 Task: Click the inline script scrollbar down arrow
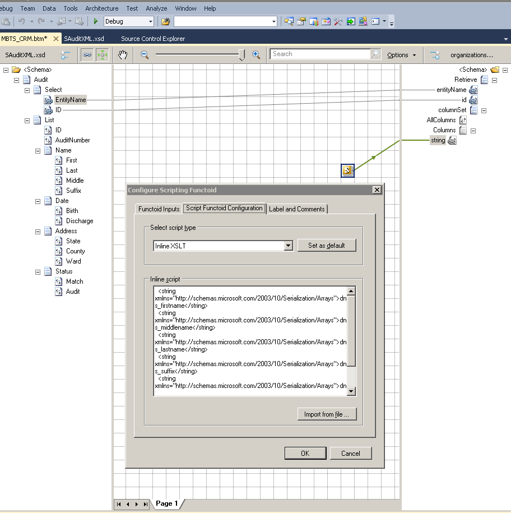coord(351,391)
